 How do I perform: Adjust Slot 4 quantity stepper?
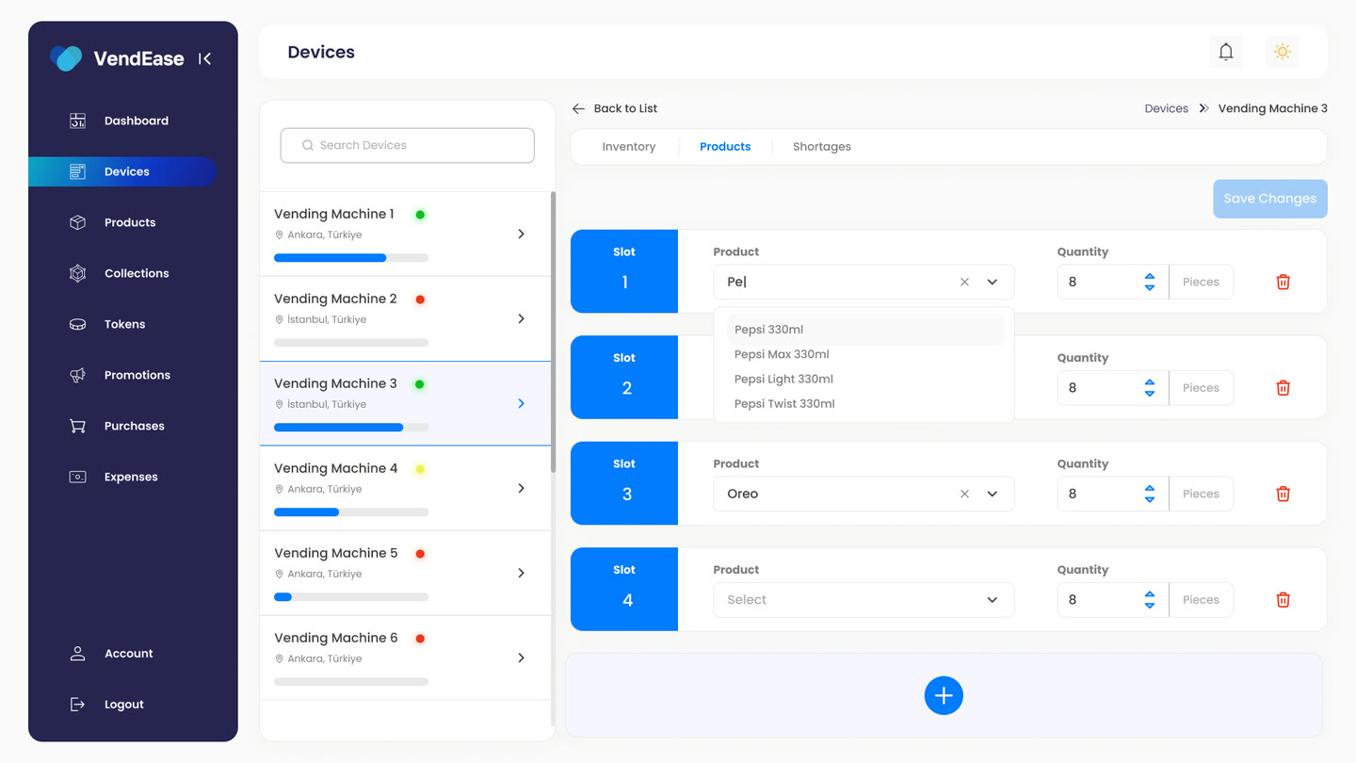pos(1150,600)
